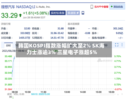This screenshot has width=128, height=99.
Task: Click the 开盘 value 32.00
Action: [27, 28]
